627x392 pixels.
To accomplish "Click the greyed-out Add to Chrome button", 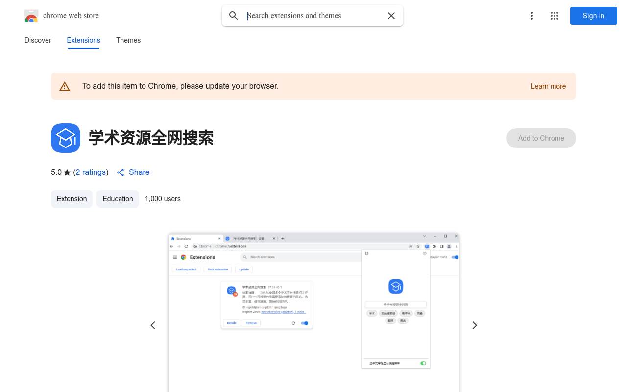I will pyautogui.click(x=541, y=138).
